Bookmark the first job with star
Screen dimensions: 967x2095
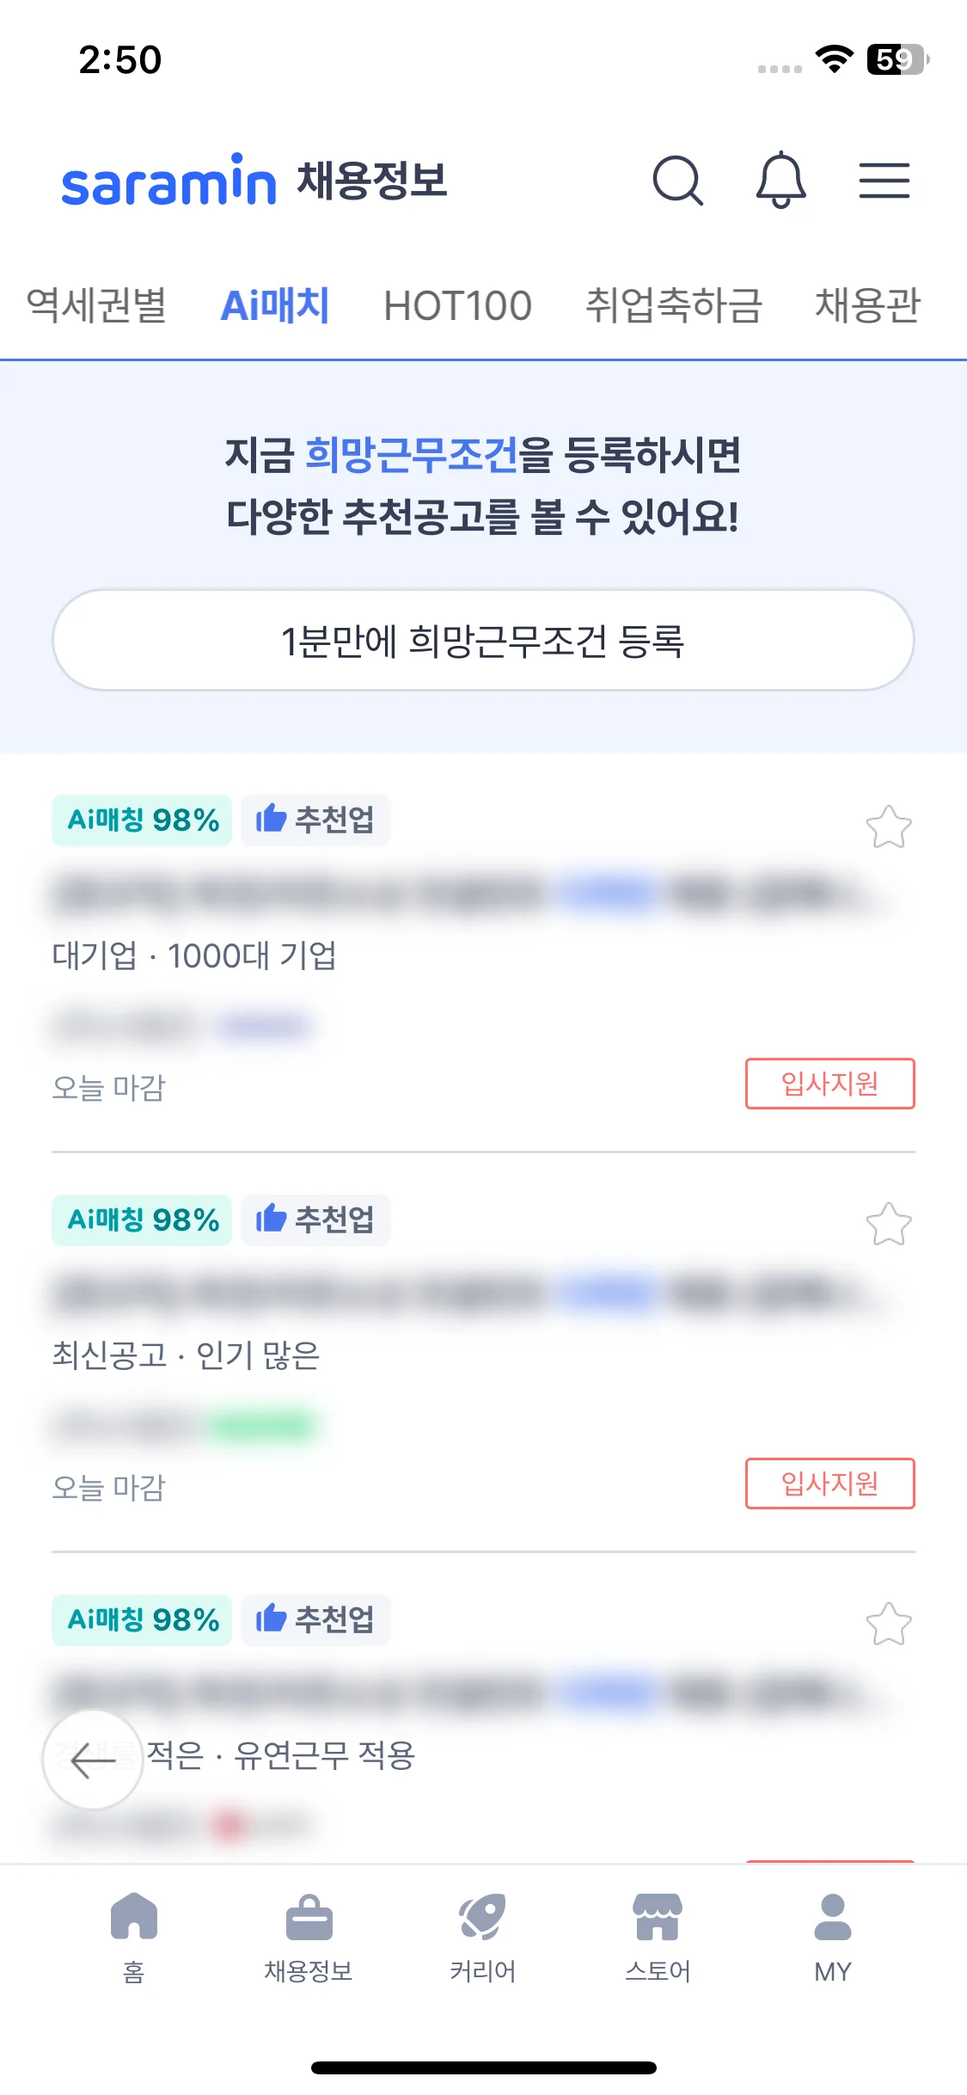pos(888,826)
